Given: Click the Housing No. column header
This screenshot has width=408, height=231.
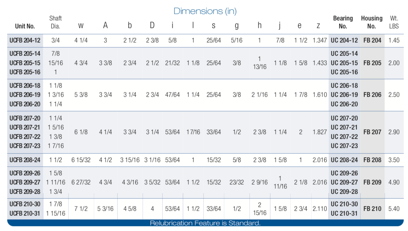Looking at the screenshot, I should pos(372,22).
